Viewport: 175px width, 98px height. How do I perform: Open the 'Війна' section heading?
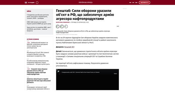point(29,11)
